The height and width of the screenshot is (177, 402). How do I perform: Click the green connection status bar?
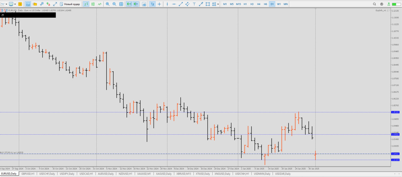[x=396, y=4]
